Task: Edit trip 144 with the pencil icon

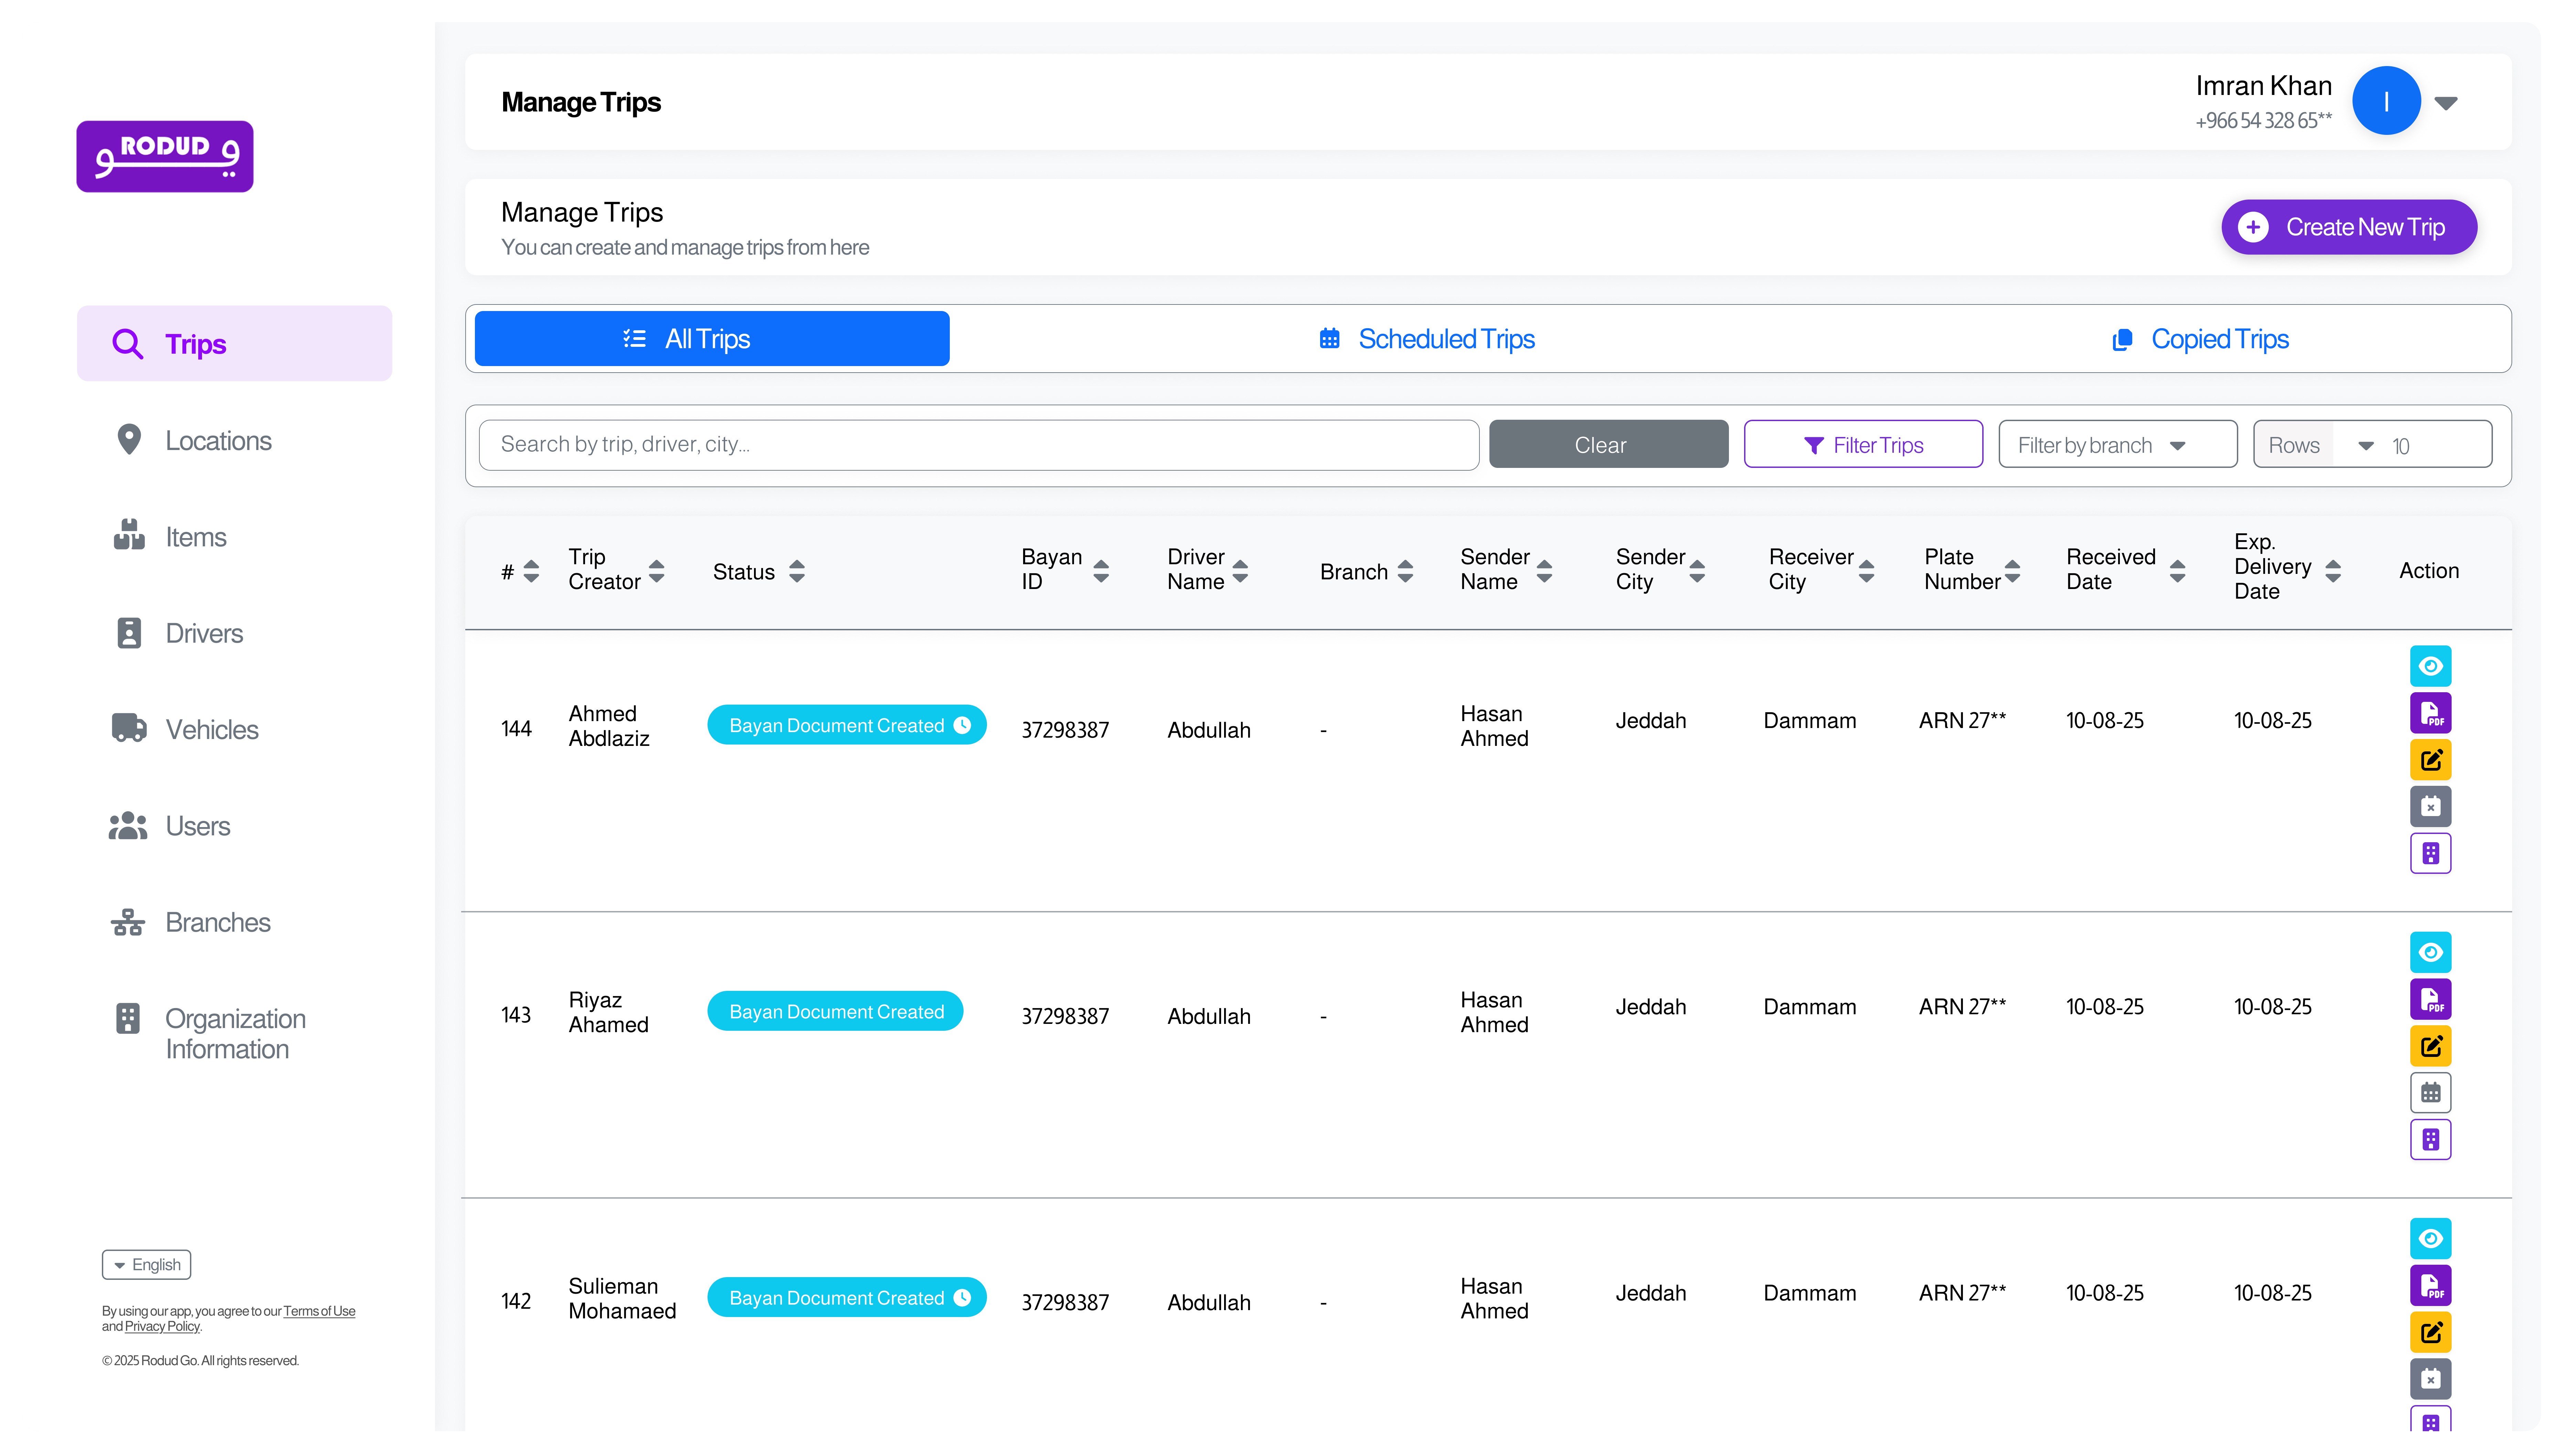Action: coord(2430,760)
